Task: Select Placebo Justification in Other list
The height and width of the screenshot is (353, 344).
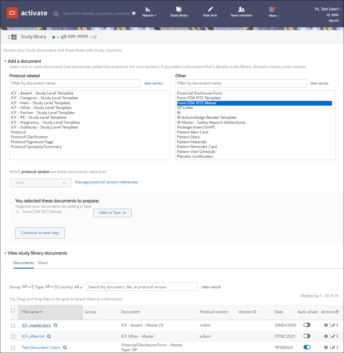Action: [x=195, y=156]
